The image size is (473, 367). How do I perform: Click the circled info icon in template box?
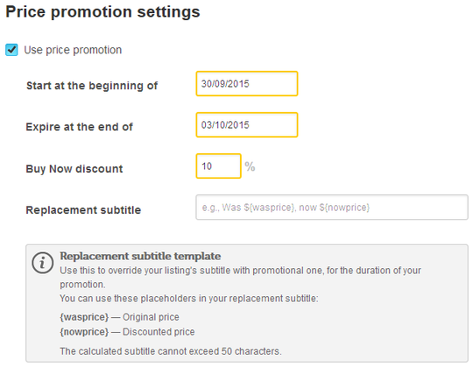[43, 263]
